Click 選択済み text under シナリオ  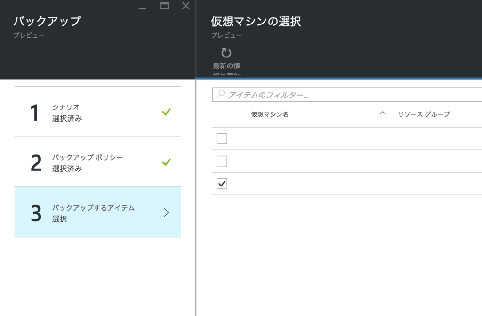(x=67, y=119)
